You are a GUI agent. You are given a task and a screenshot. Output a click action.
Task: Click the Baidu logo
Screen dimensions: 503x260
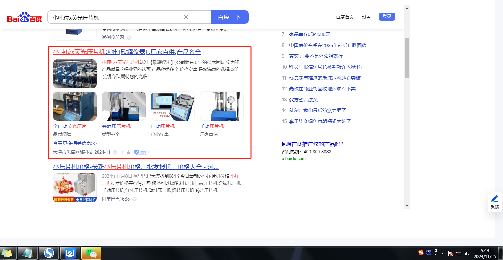pyautogui.click(x=25, y=17)
